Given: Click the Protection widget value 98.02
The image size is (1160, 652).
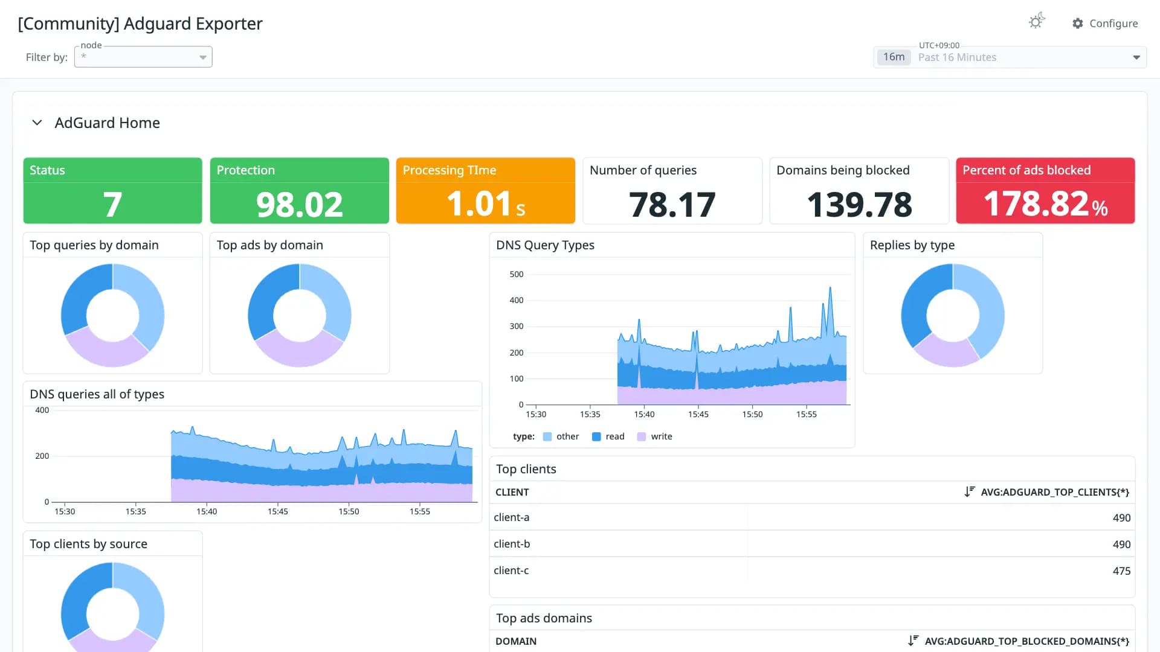Looking at the screenshot, I should pos(299,204).
